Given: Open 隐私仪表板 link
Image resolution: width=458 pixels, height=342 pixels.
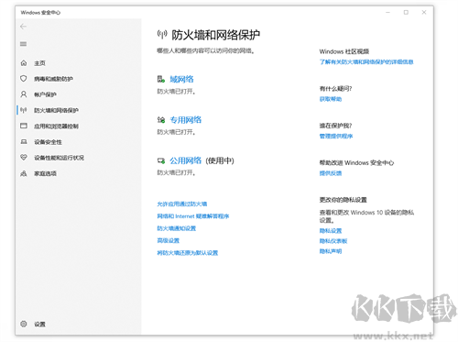Looking at the screenshot, I should point(333,241).
